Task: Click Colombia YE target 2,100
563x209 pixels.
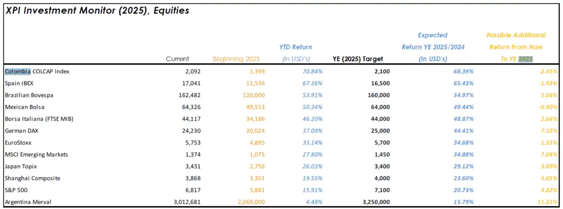Action: pos(382,71)
